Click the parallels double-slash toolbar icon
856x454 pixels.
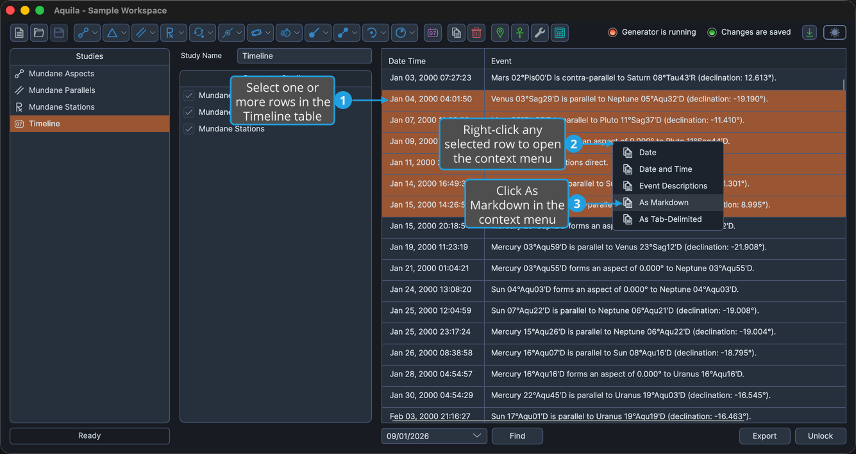pos(141,33)
